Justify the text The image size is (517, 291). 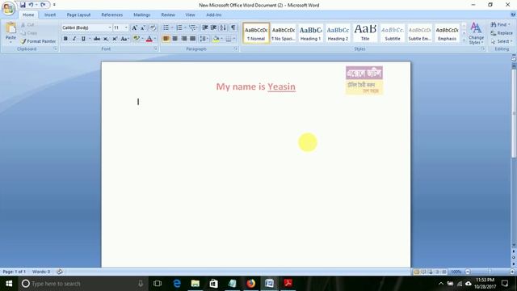click(x=192, y=39)
